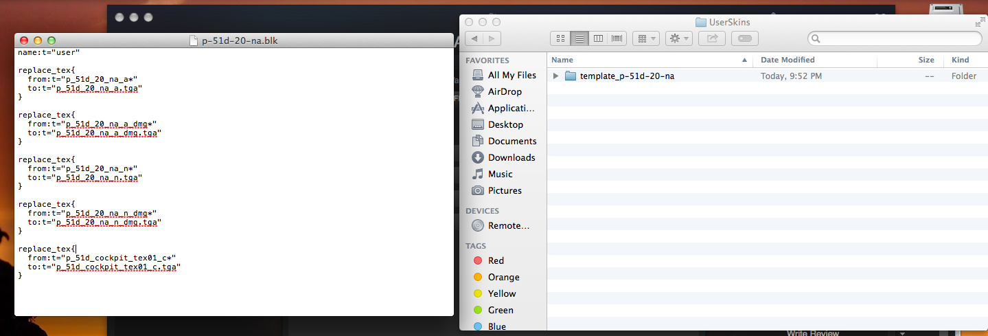Click the from:t="p_51d_20_na_n*" line
Image resolution: width=988 pixels, height=336 pixels.
[82, 168]
